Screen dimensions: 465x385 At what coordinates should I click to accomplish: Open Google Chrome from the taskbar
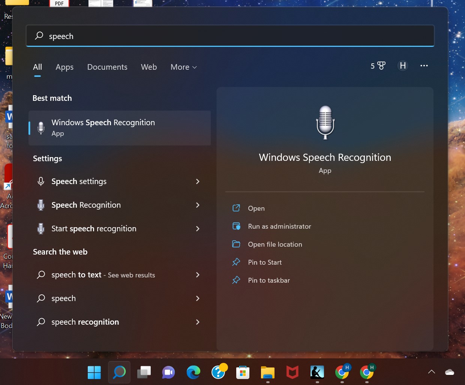tap(342, 372)
